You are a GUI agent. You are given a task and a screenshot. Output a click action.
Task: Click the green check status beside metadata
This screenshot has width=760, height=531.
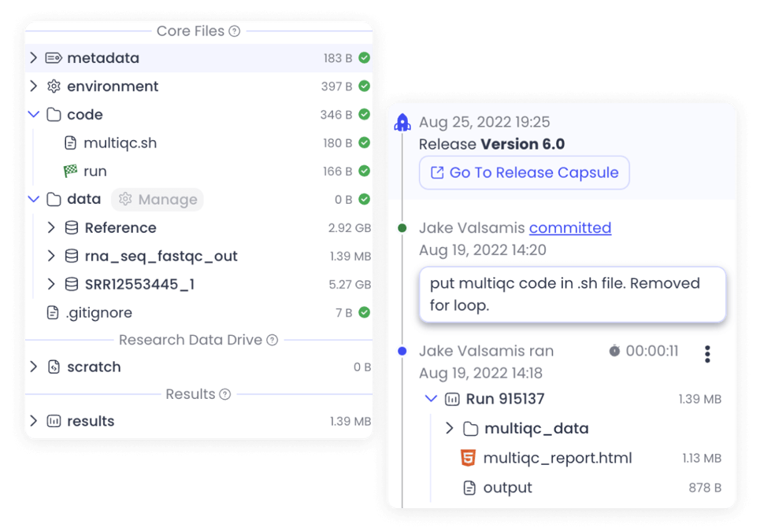[x=364, y=57]
